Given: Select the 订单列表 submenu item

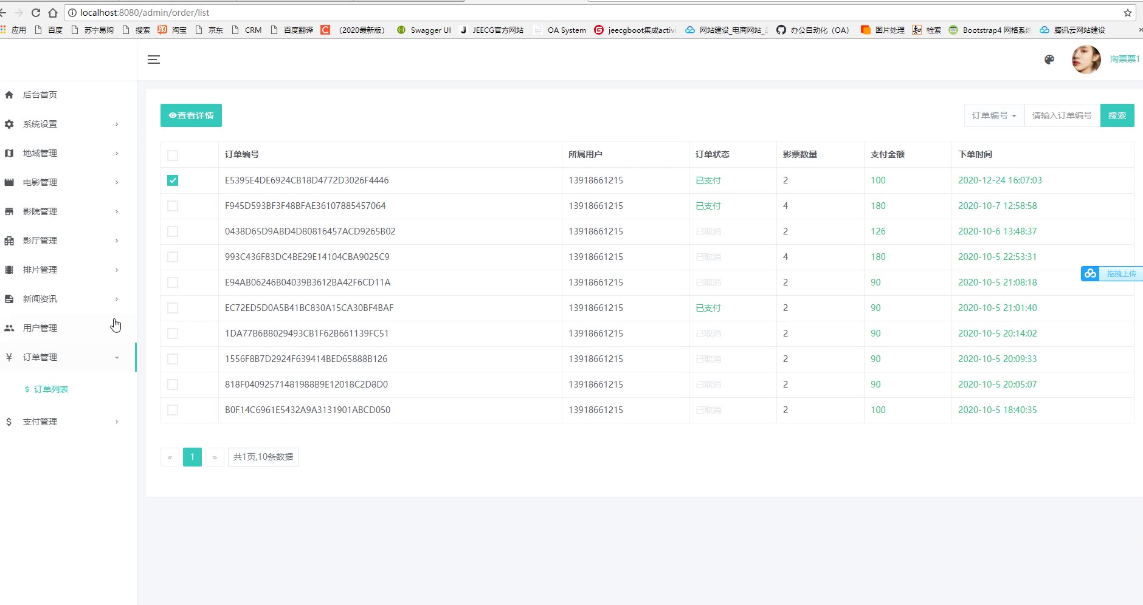Looking at the screenshot, I should (50, 389).
